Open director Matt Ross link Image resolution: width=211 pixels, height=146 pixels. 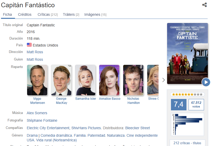click(x=35, y=52)
